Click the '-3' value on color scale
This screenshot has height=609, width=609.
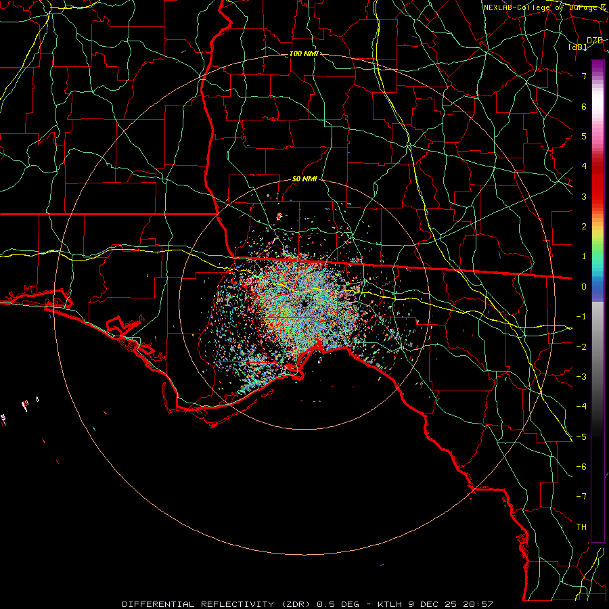pyautogui.click(x=581, y=377)
